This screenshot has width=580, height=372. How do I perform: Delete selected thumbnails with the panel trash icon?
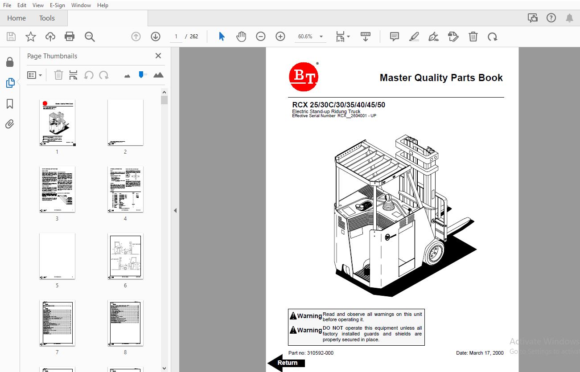(58, 75)
